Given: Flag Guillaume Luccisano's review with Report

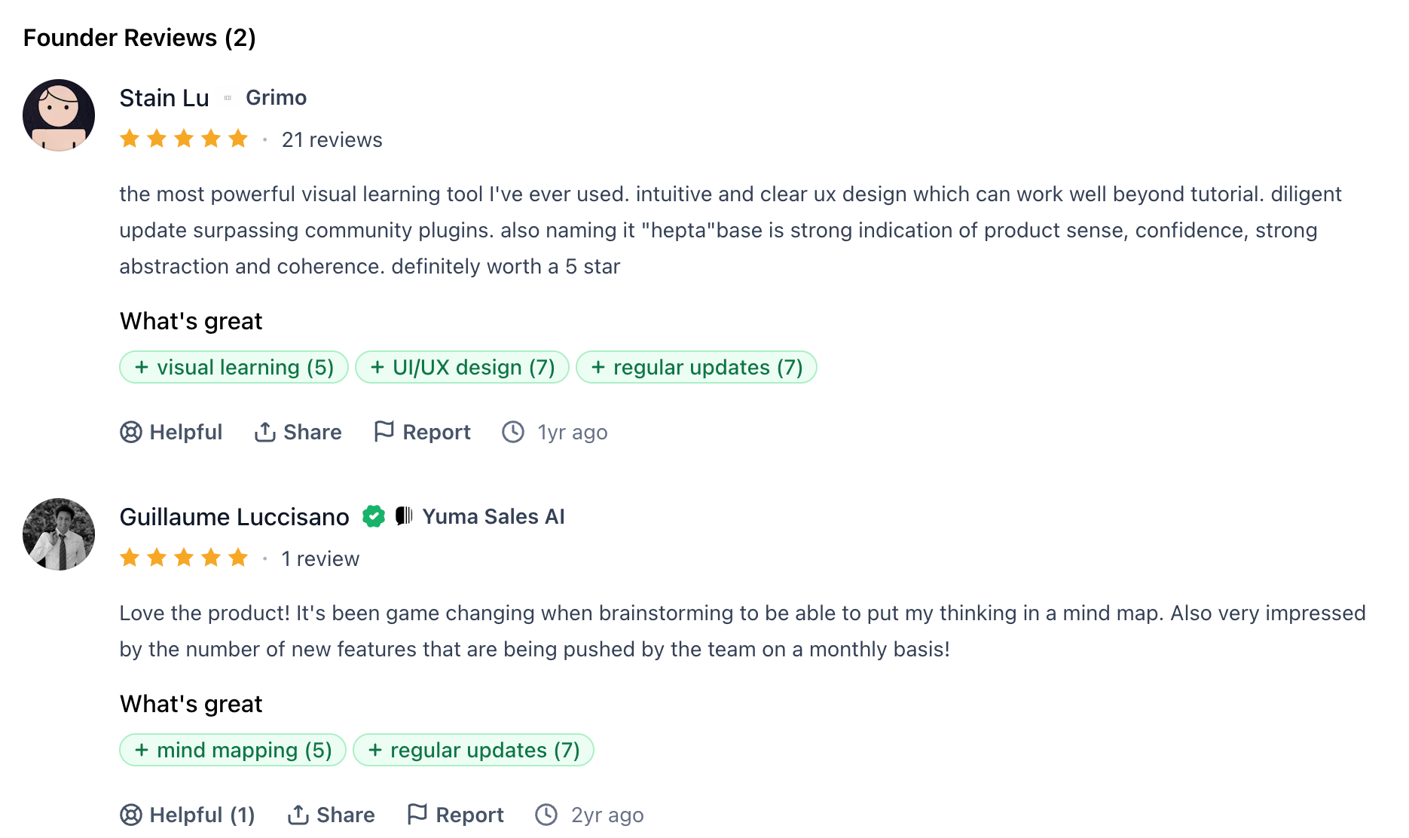Looking at the screenshot, I should click(455, 815).
